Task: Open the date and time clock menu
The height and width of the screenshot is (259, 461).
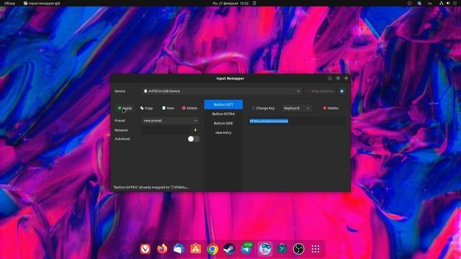Action: click(230, 3)
